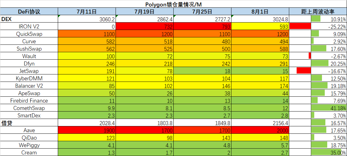Click the Balancer V2 protocol name
This screenshot has height=156, width=347.
pos(29,86)
